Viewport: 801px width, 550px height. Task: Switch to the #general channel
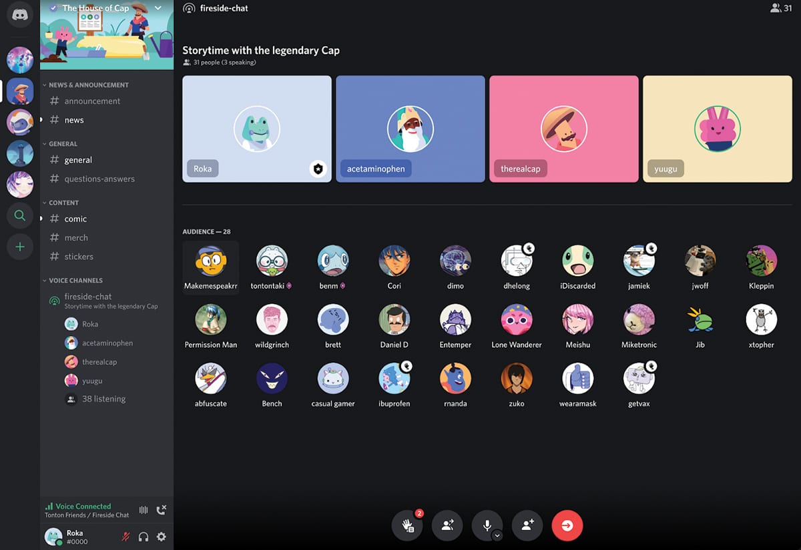(x=78, y=159)
